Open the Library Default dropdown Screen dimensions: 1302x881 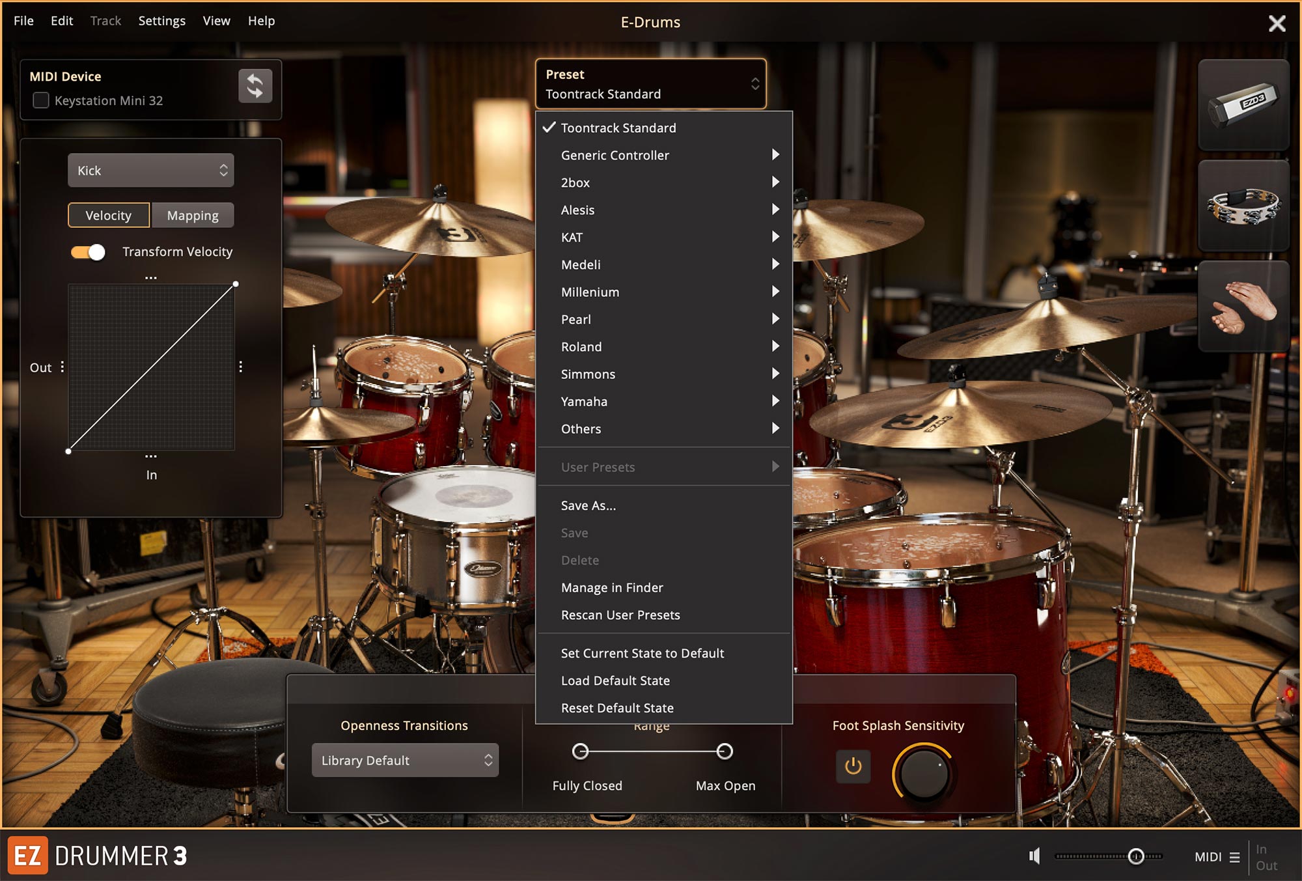pyautogui.click(x=405, y=760)
